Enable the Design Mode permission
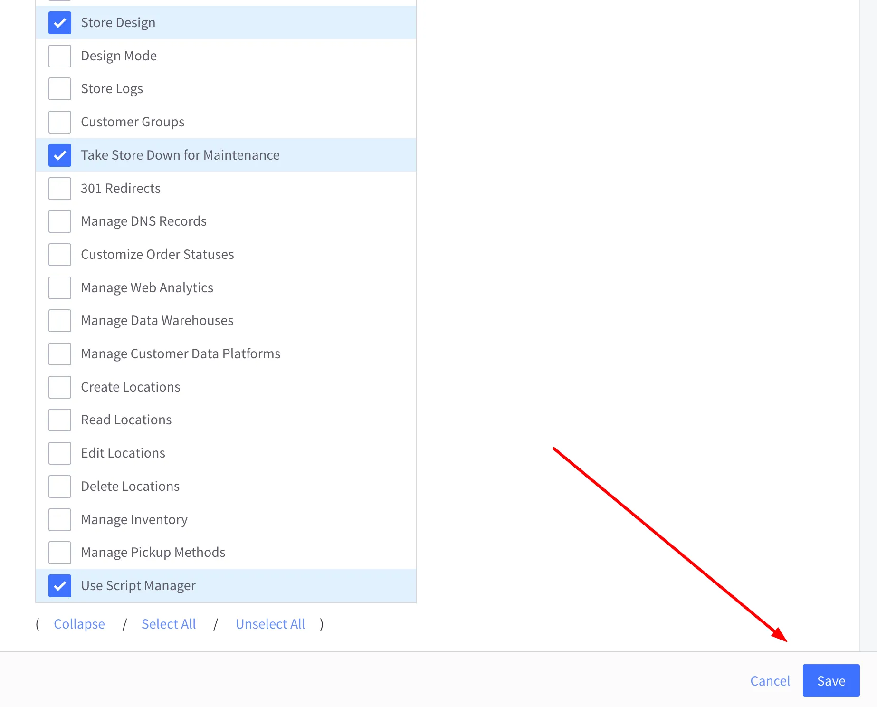877x707 pixels. point(60,56)
